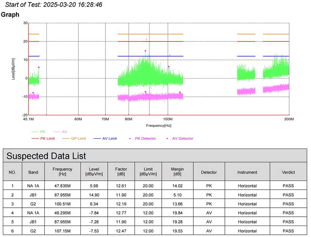Click the 5.10 margin value cell
The height and width of the screenshot is (237, 311).
pyautogui.click(x=177, y=195)
